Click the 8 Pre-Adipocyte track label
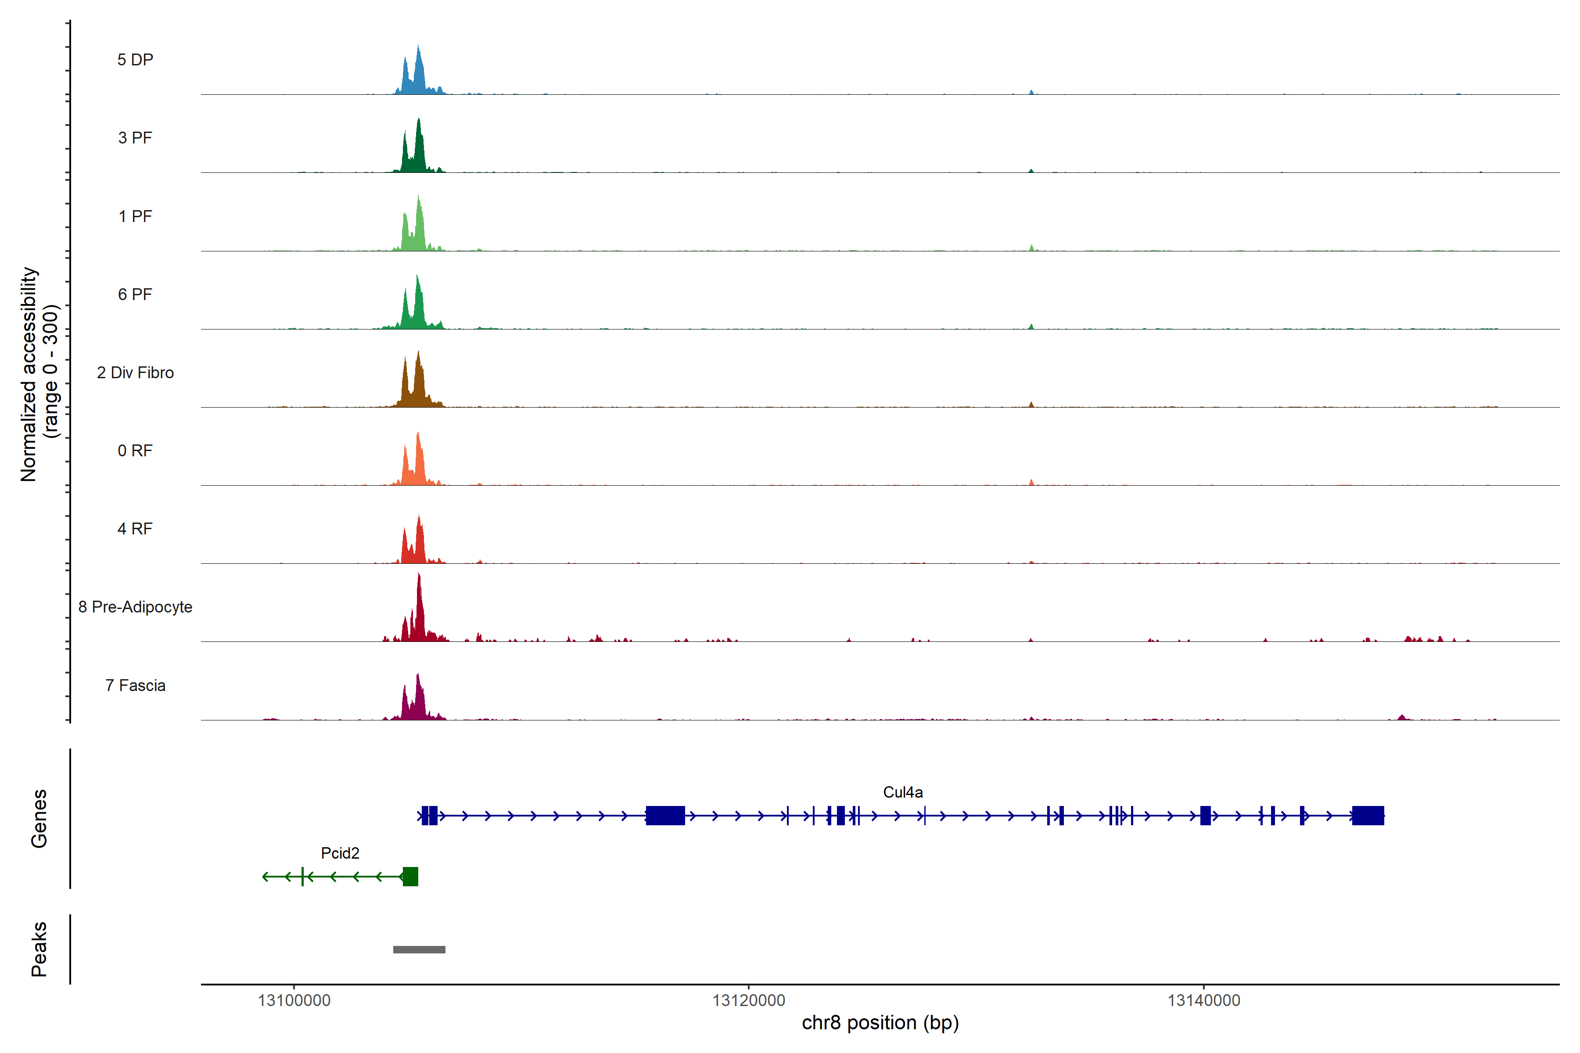Screen dimensions: 1580x1053 (x=135, y=607)
